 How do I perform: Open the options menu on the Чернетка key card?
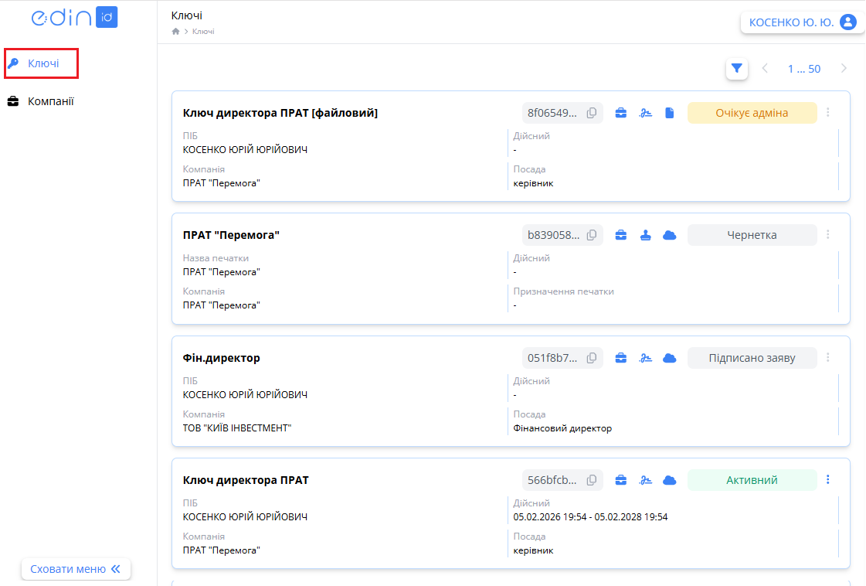click(x=828, y=235)
